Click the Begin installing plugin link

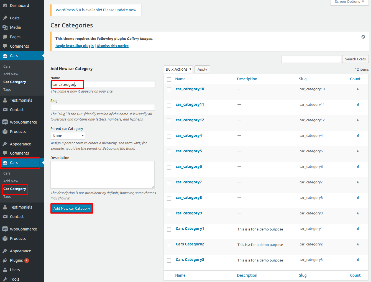coord(75,46)
